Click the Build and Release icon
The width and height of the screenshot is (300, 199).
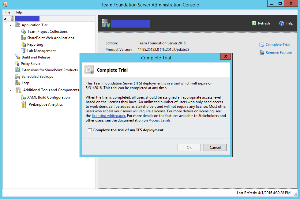click(18, 57)
